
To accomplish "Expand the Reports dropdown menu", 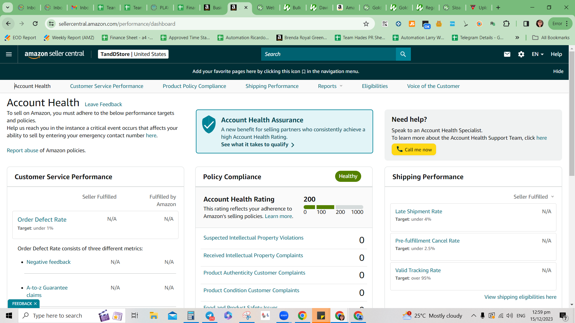I will [330, 86].
